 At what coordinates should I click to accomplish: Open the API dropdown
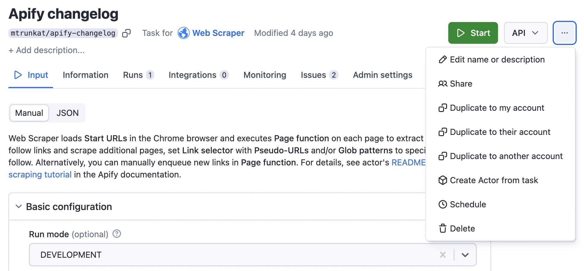(525, 33)
